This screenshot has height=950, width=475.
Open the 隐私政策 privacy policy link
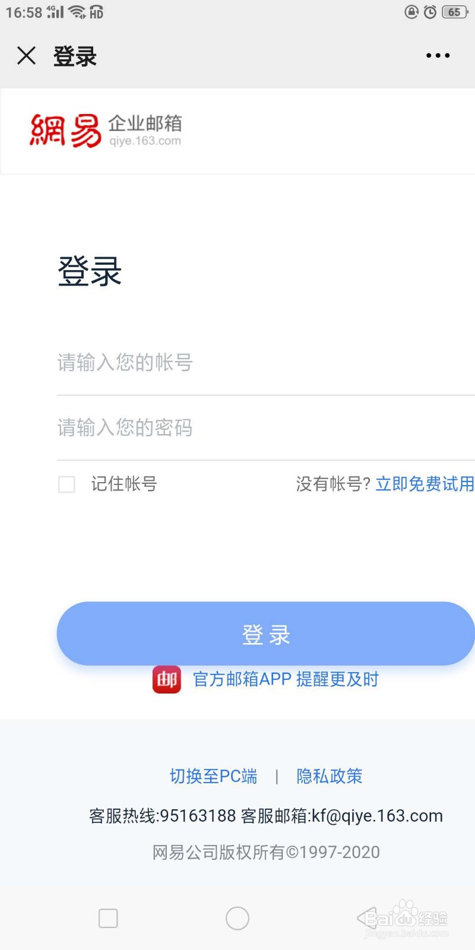[x=330, y=776]
